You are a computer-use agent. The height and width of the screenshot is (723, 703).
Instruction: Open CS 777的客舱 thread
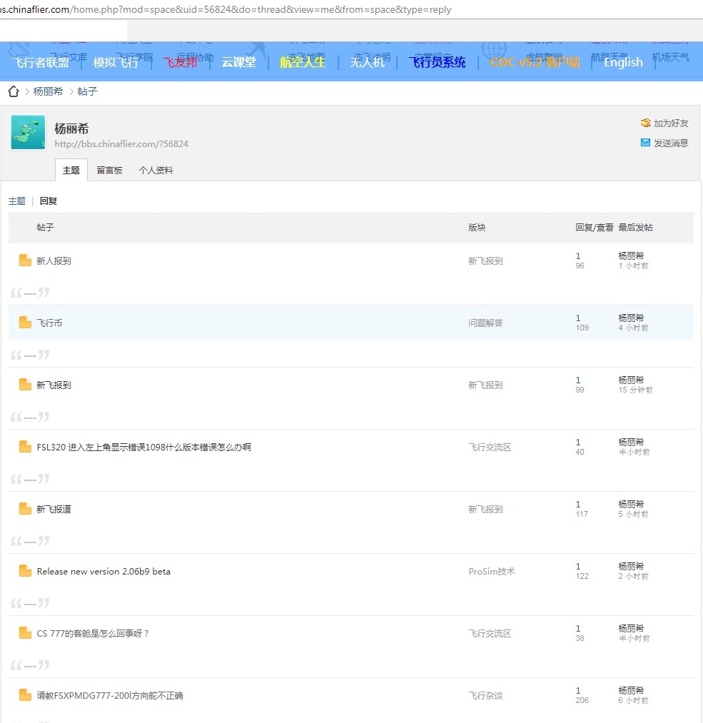(93, 634)
